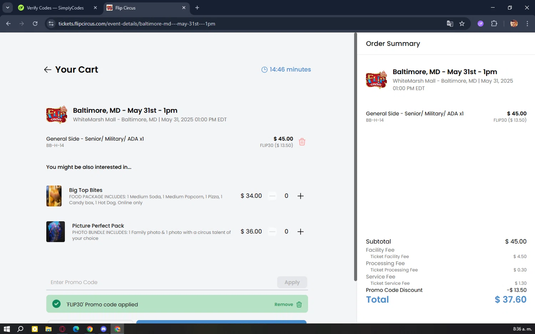Delete the General Side ticket from cart
Screen dimensions: 535x334
pyautogui.click(x=302, y=142)
